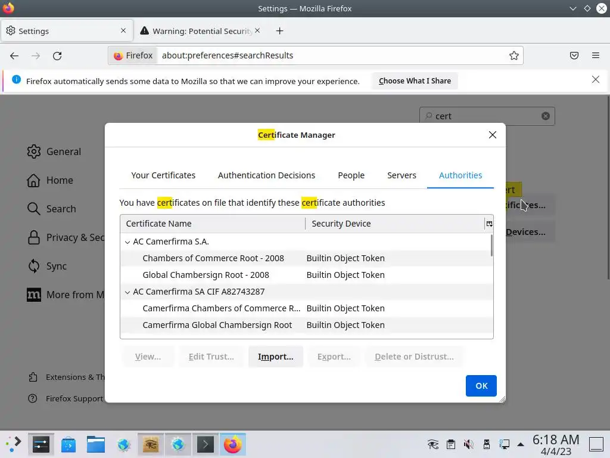This screenshot has height=458, width=610.
Task: Open a new tab with the plus icon
Action: click(279, 31)
